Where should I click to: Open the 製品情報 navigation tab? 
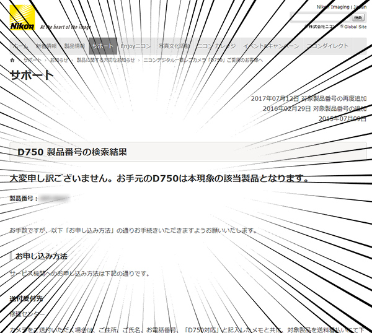(x=74, y=46)
